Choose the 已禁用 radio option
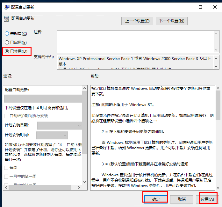This screenshot has width=222, height=207. click(7, 51)
